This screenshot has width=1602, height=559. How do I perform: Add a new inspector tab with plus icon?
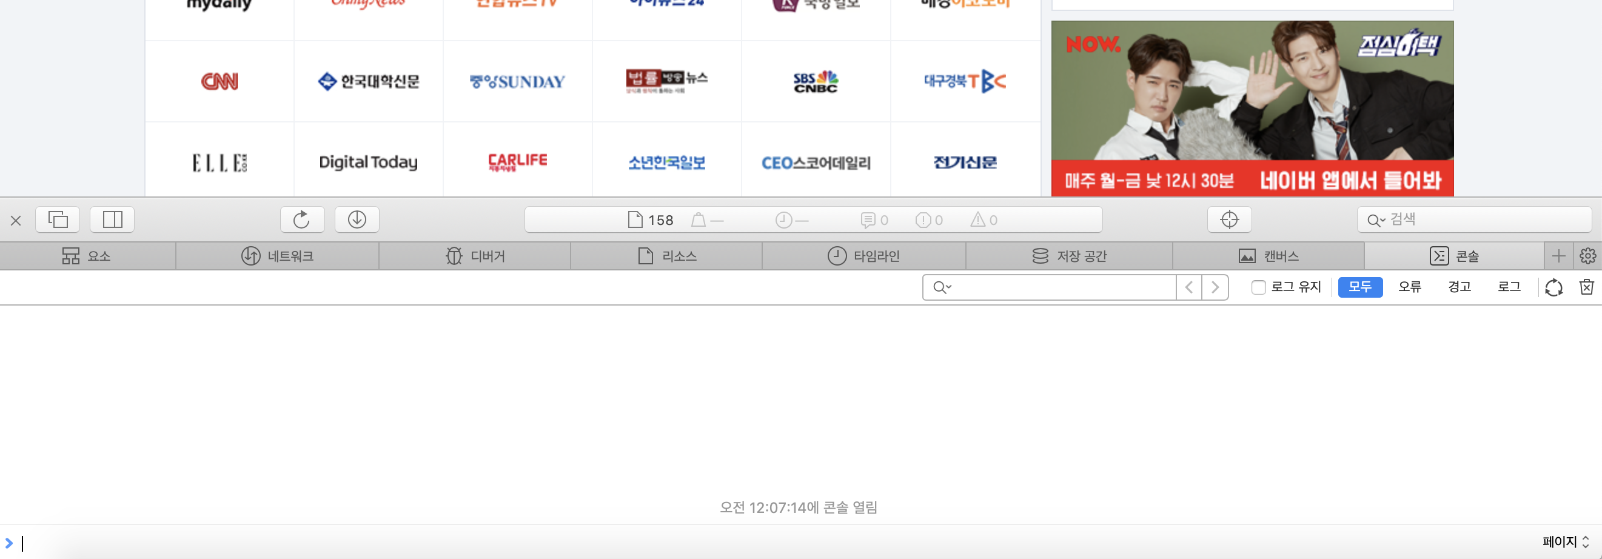[1558, 256]
